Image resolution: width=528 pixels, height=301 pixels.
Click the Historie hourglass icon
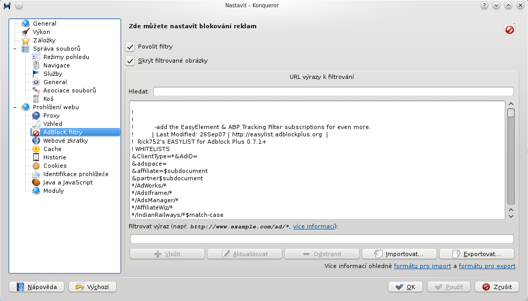(x=36, y=157)
